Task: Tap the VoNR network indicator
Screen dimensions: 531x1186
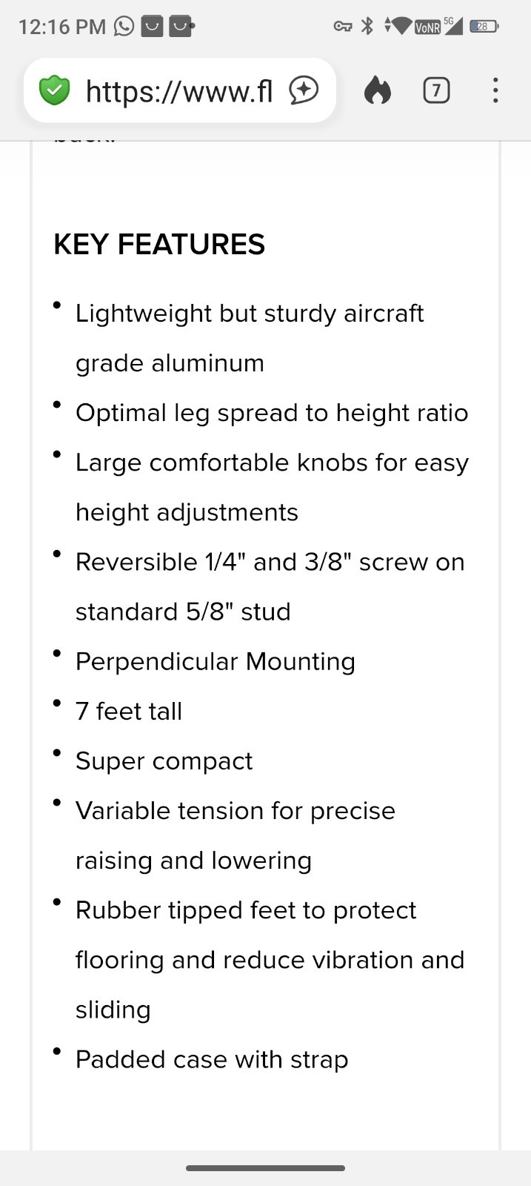Action: tap(427, 28)
